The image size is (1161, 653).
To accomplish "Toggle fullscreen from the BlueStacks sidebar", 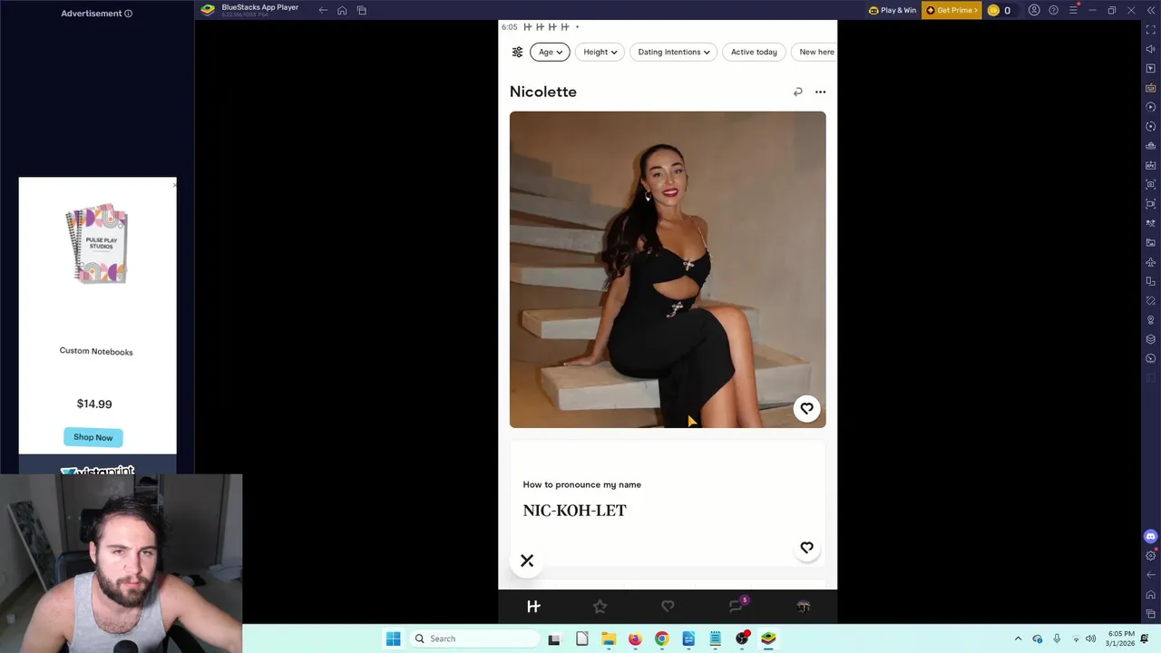I will click(x=1151, y=30).
